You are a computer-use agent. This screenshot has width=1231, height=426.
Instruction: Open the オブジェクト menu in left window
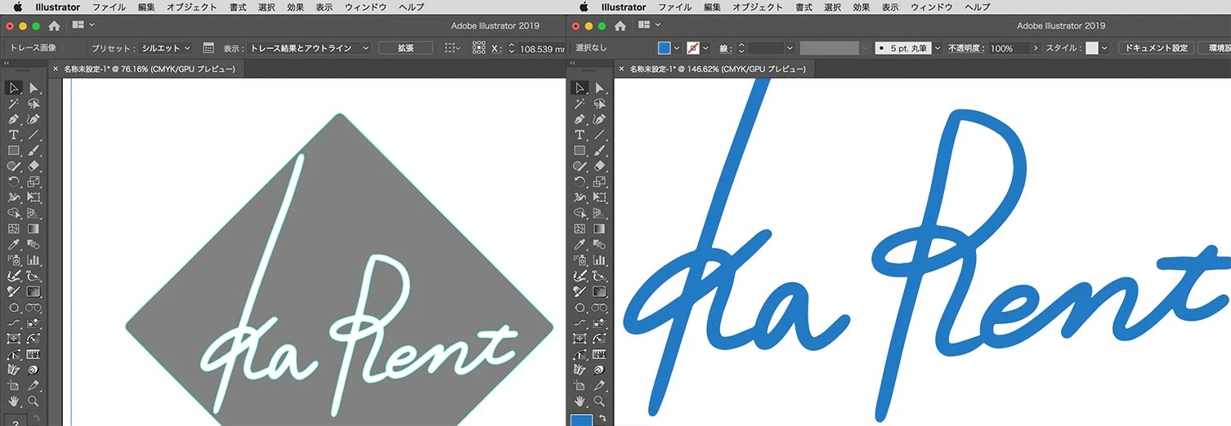[189, 7]
